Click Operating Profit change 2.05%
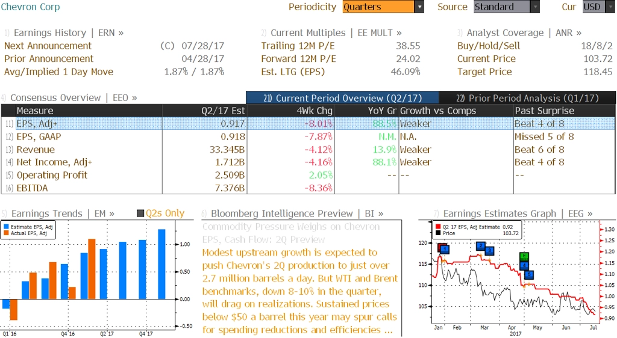The image size is (617, 338). 321,175
